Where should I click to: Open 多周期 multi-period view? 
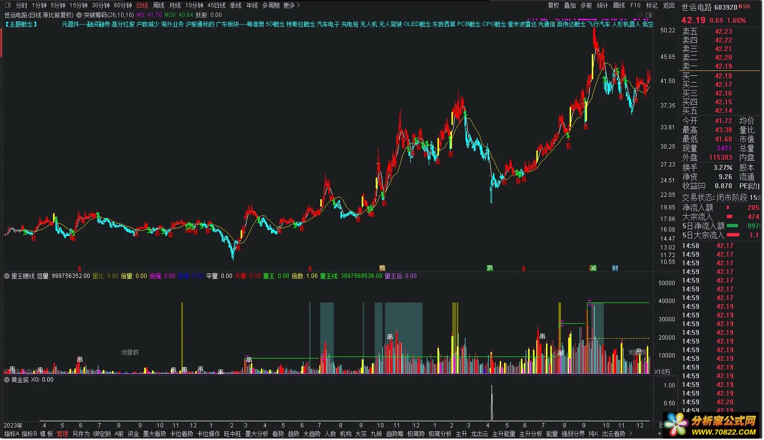(x=271, y=5)
